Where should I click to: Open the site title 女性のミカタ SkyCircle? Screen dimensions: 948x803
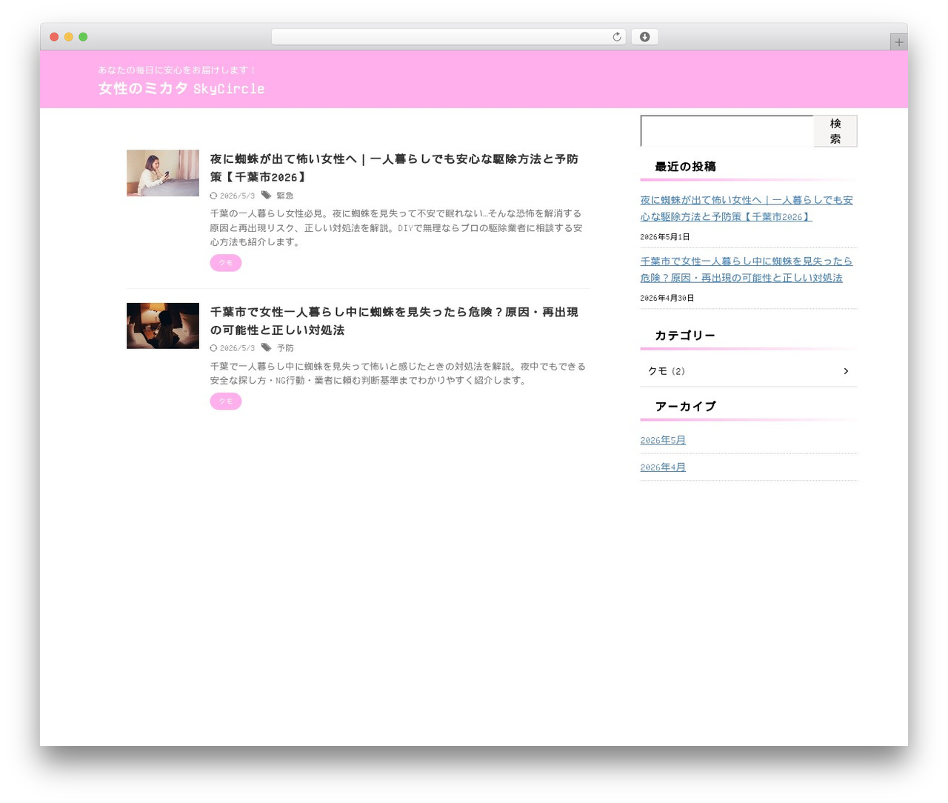tap(181, 88)
